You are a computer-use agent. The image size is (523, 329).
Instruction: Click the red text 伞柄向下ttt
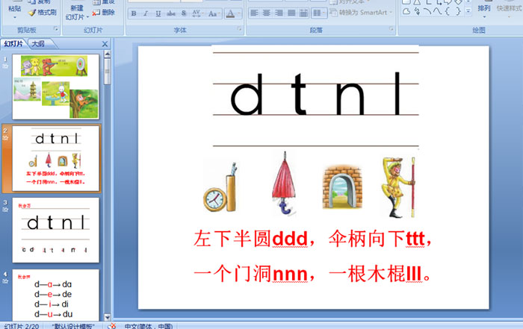[x=377, y=239]
